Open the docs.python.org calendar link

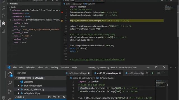98,59
